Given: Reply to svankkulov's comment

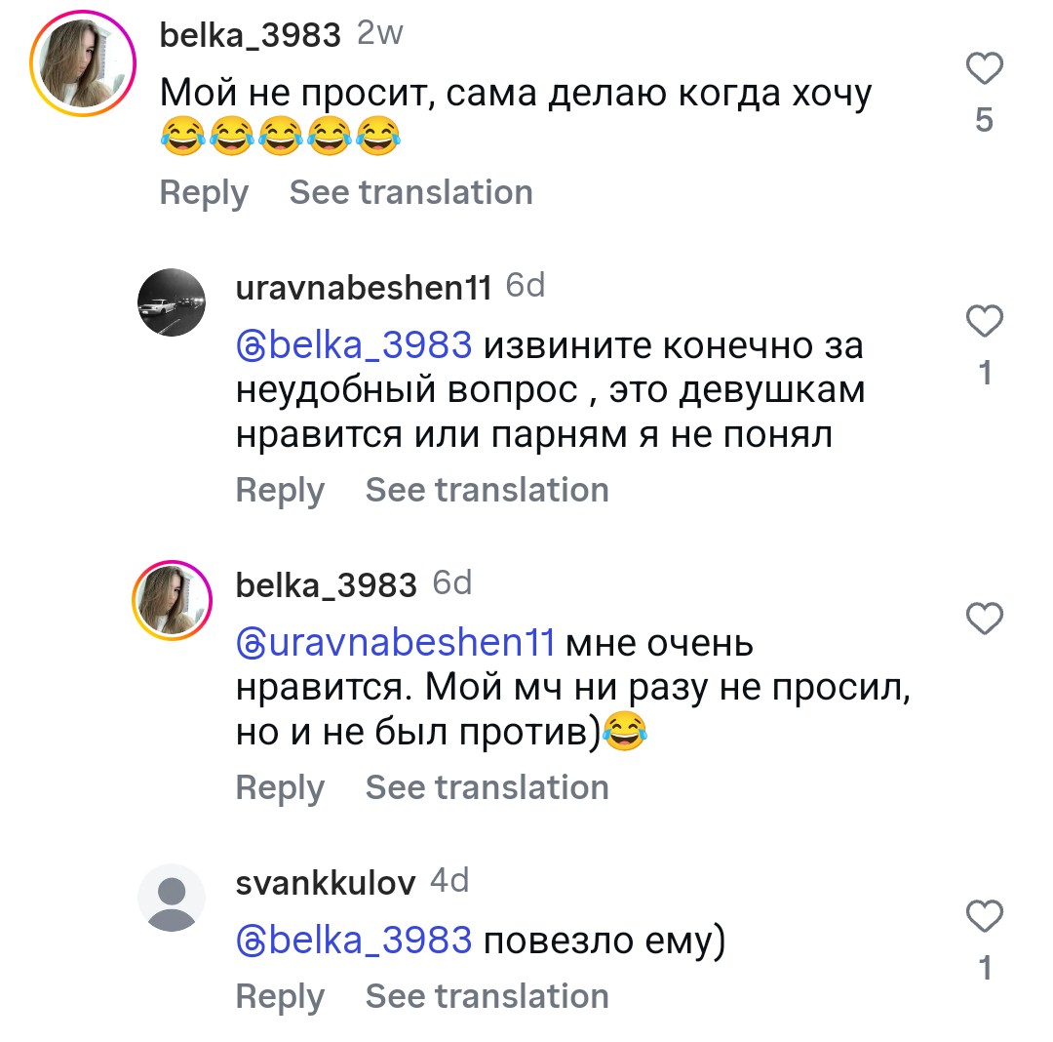Looking at the screenshot, I should click(280, 996).
